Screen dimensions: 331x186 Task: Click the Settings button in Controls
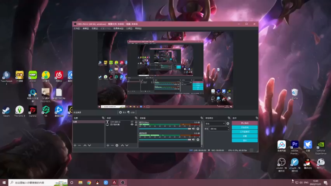coord(245,136)
